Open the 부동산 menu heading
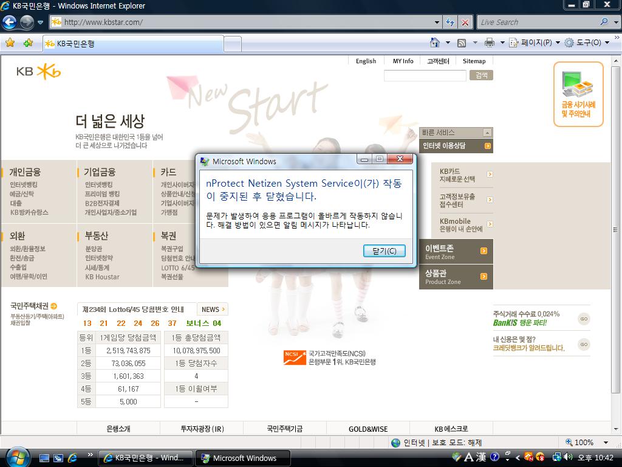Viewport: 622px width, 467px height. [x=97, y=236]
